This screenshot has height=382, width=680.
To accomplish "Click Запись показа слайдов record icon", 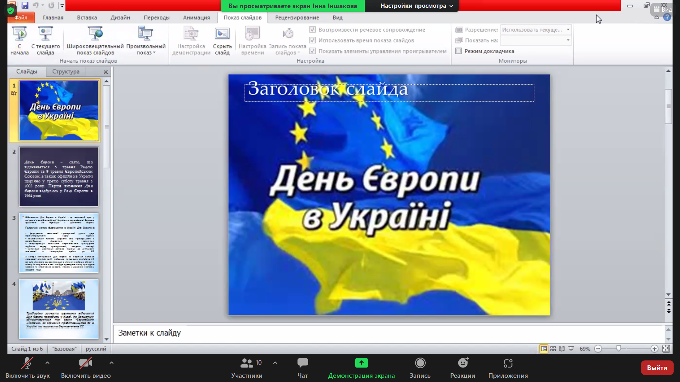I will point(287,41).
